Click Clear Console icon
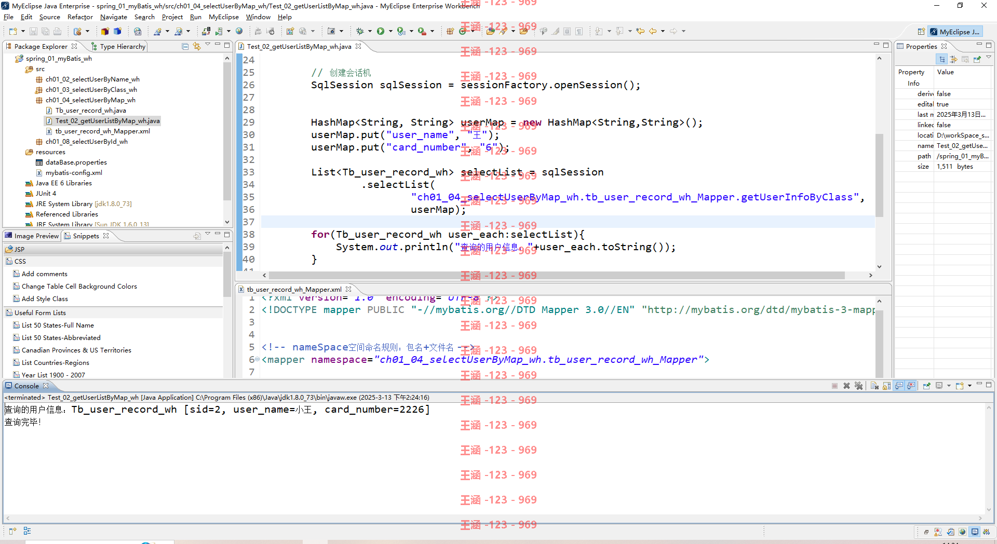 [874, 386]
